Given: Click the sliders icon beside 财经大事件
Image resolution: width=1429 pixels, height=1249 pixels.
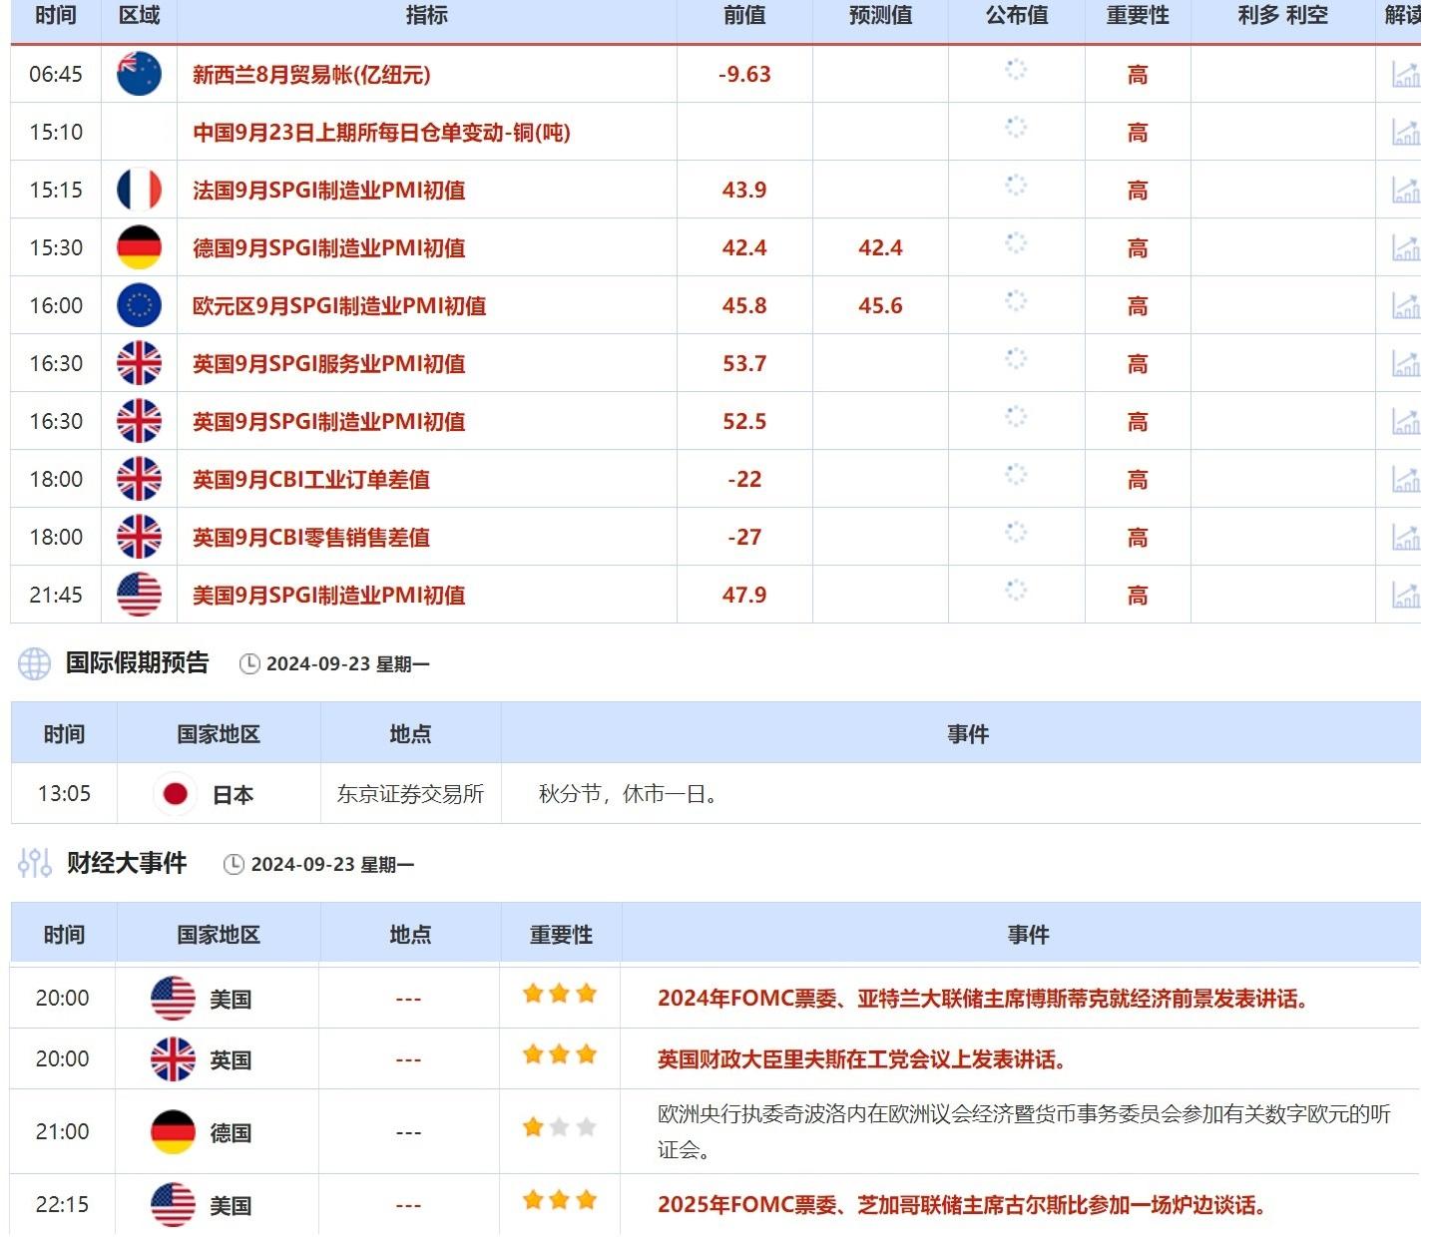Looking at the screenshot, I should [33, 864].
